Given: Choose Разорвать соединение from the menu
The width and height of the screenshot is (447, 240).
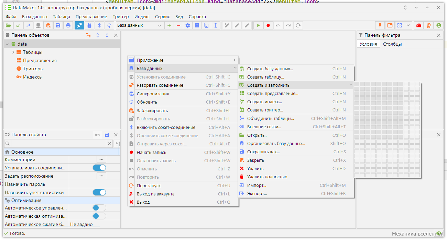Looking at the screenshot, I should (183, 85).
